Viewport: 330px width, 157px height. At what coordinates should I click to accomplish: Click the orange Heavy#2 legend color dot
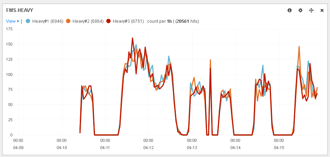tap(68, 21)
